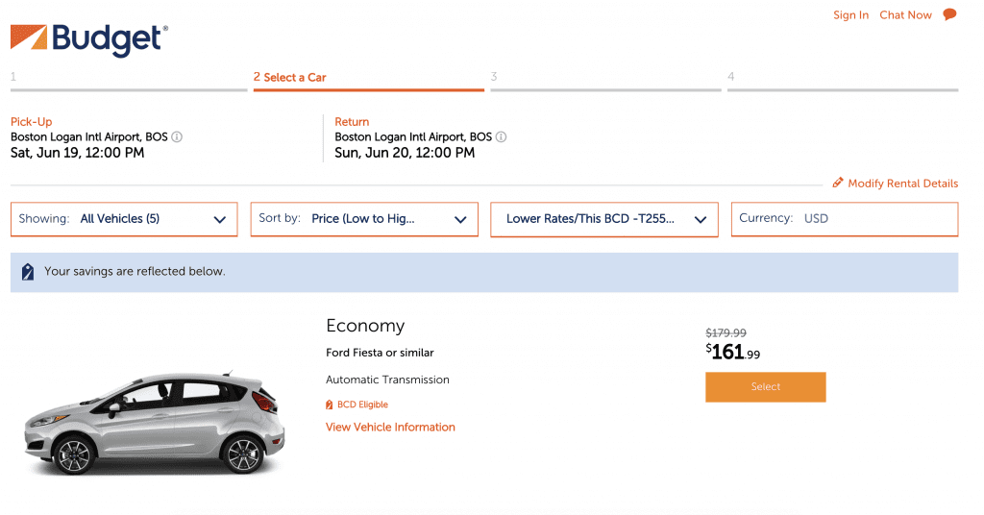Click 'Your savings are reflected below.' message
Viewport: 984px width, 515px height.
[x=135, y=272]
